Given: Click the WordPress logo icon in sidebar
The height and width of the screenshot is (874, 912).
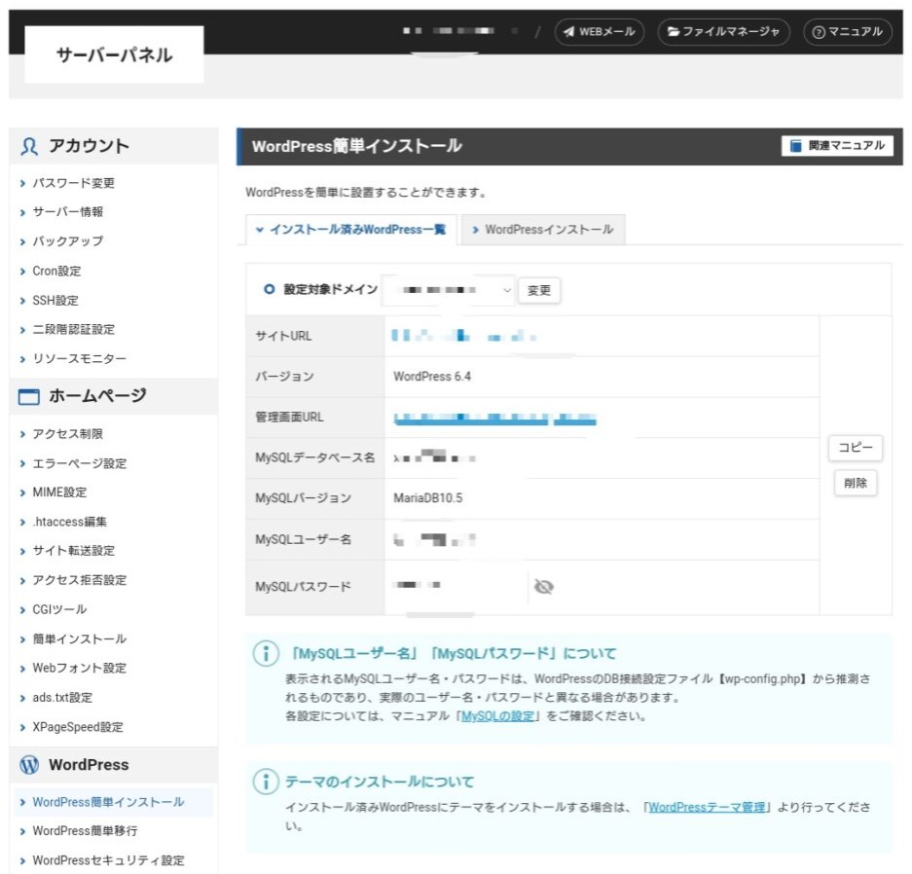Looking at the screenshot, I should pyautogui.click(x=29, y=765).
